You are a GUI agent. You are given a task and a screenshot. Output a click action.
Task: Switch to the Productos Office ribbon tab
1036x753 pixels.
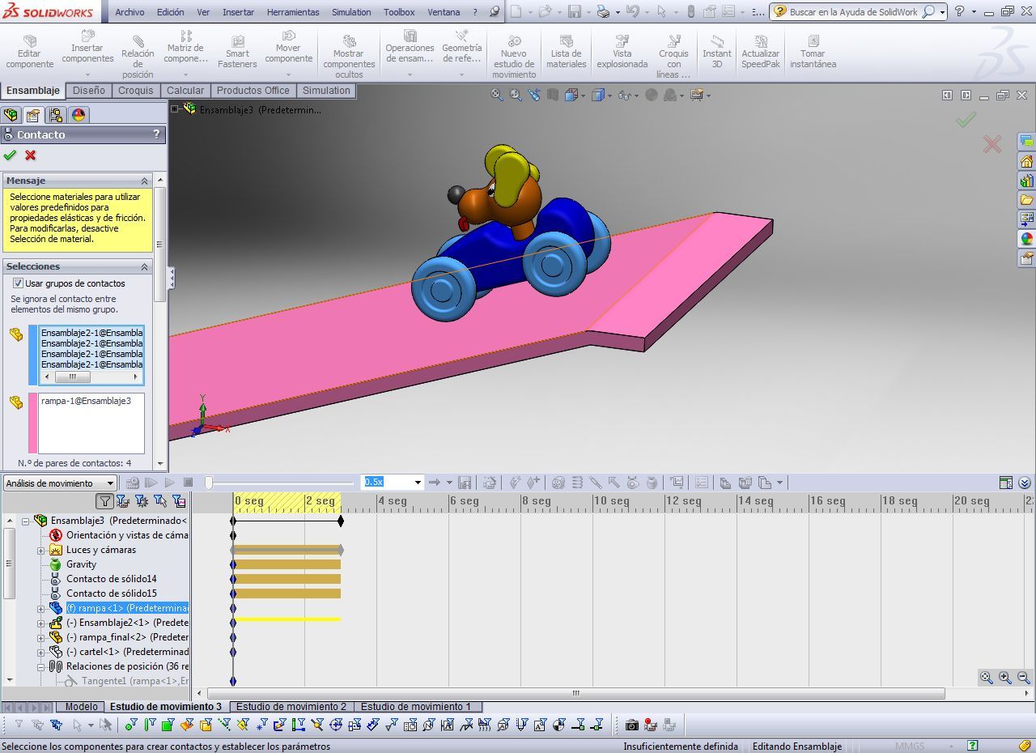[x=253, y=91]
